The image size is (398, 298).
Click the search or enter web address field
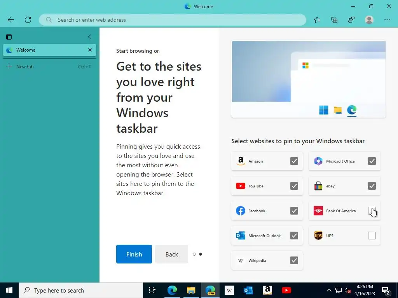tap(173, 20)
